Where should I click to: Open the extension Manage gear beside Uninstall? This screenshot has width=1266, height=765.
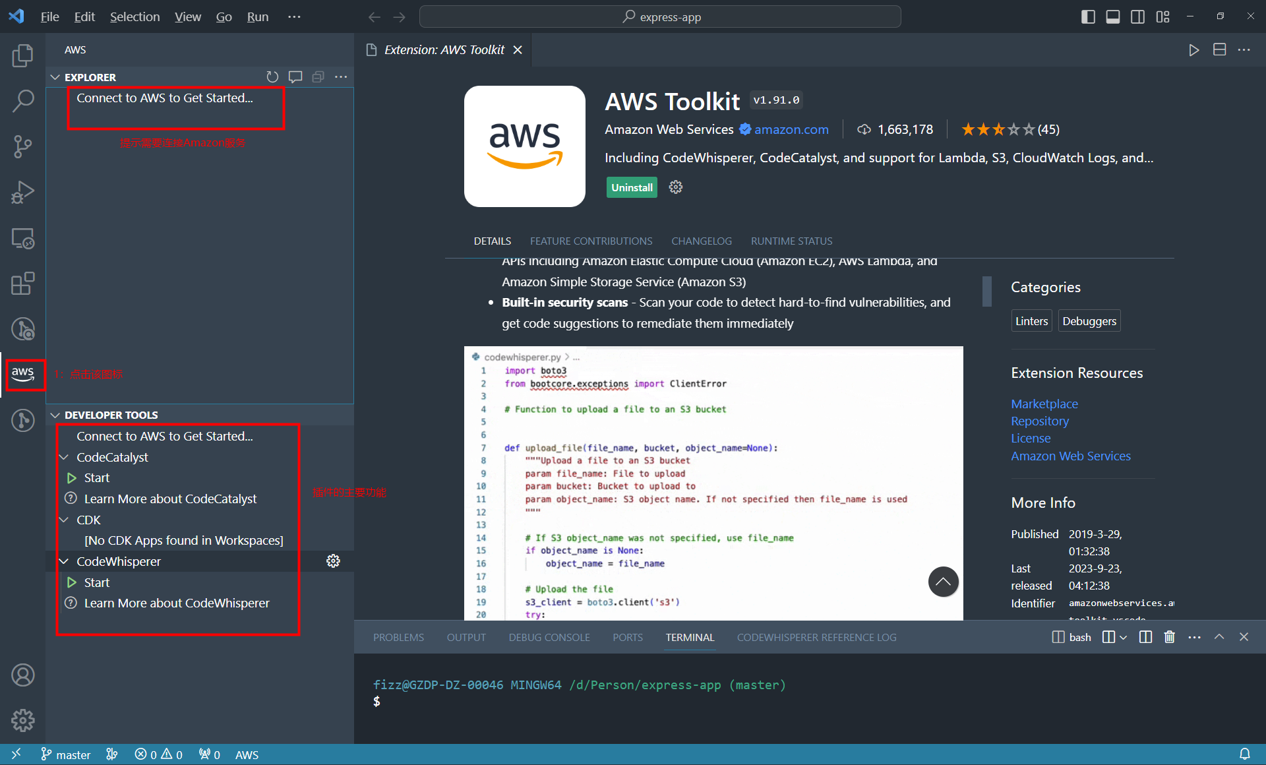pyautogui.click(x=676, y=187)
